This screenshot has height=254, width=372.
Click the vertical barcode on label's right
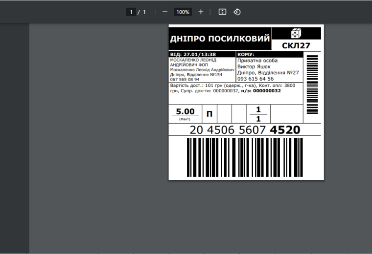point(312,84)
